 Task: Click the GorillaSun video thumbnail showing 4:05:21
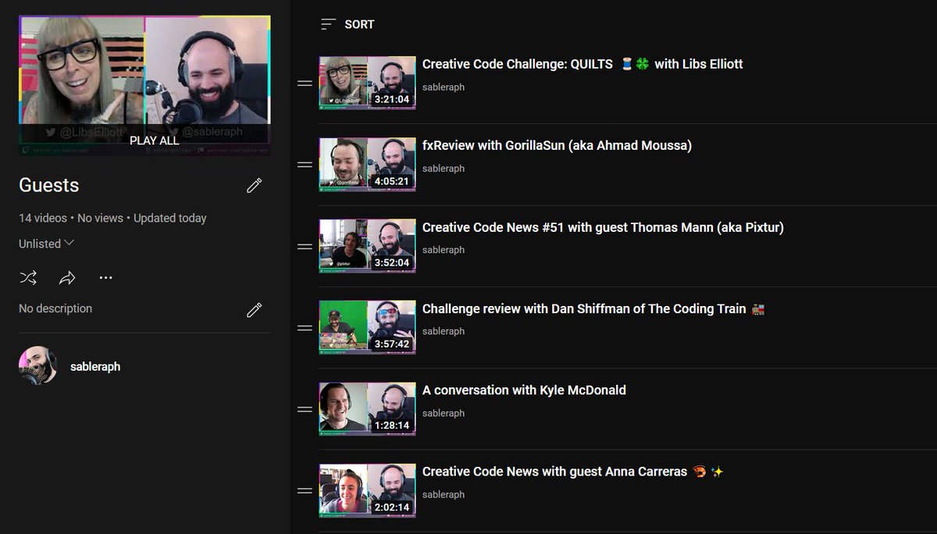(x=367, y=164)
